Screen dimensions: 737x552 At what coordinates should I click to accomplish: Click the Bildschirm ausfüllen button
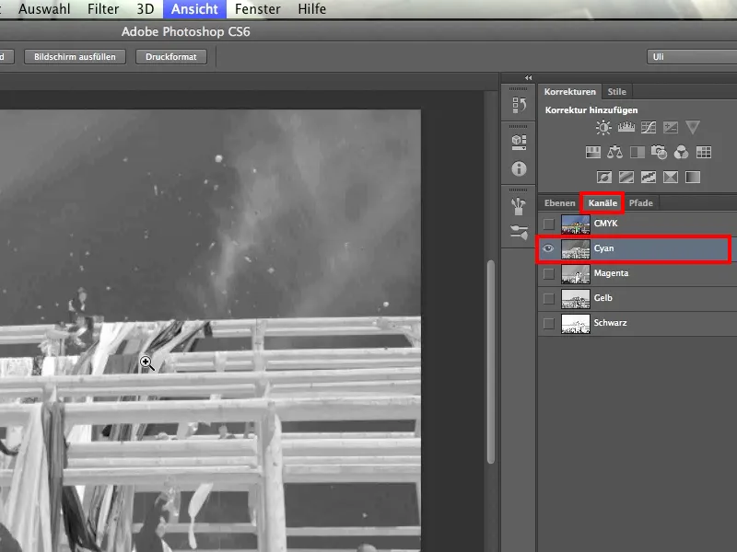pos(75,57)
